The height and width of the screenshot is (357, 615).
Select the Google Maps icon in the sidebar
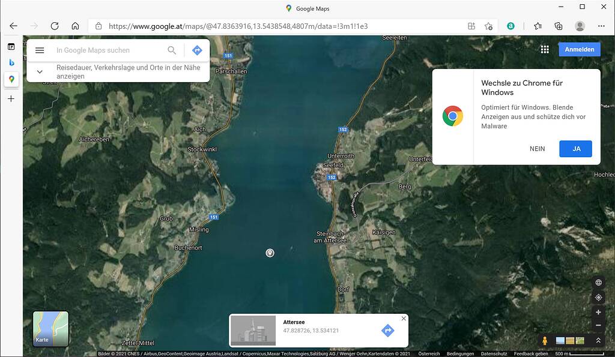pyautogui.click(x=11, y=79)
